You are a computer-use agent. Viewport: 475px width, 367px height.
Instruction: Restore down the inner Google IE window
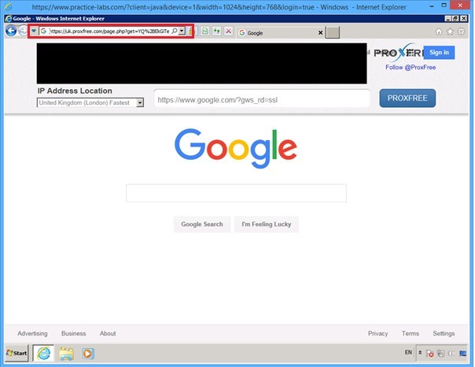click(455, 18)
